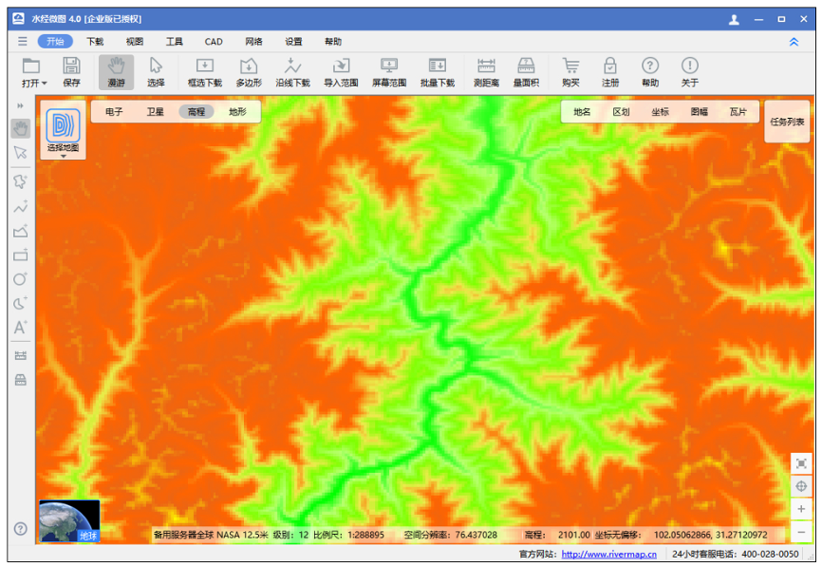822x567 pixels.
Task: Open the 任务列表 task list button
Action: 787,122
